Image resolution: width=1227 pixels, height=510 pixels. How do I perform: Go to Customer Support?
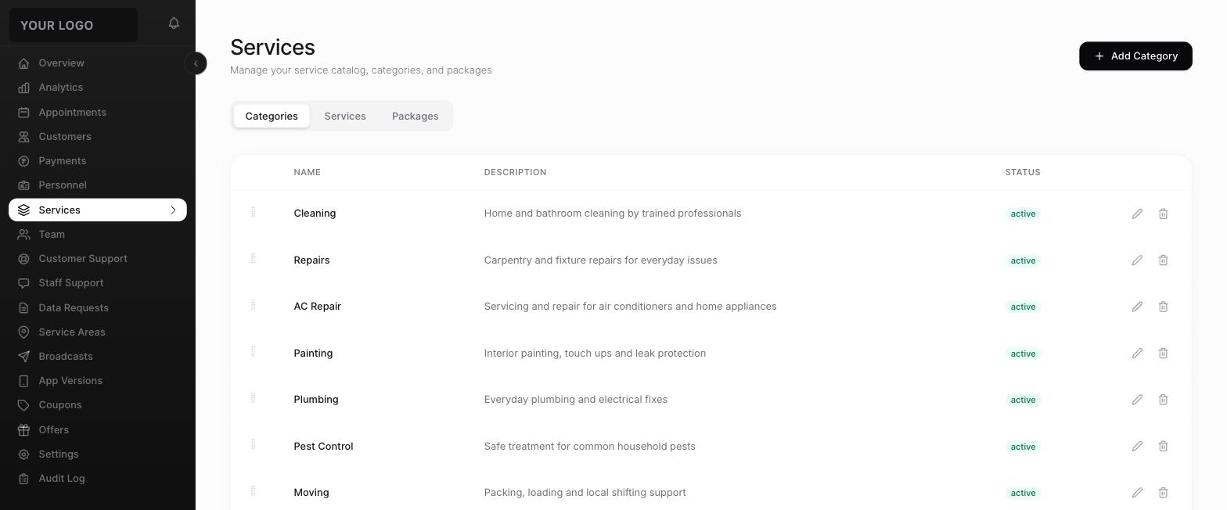coord(98,258)
